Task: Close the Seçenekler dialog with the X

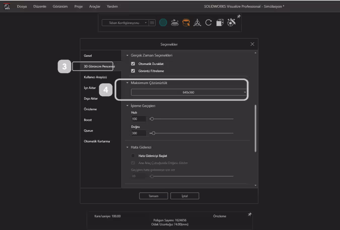Action: [x=252, y=44]
